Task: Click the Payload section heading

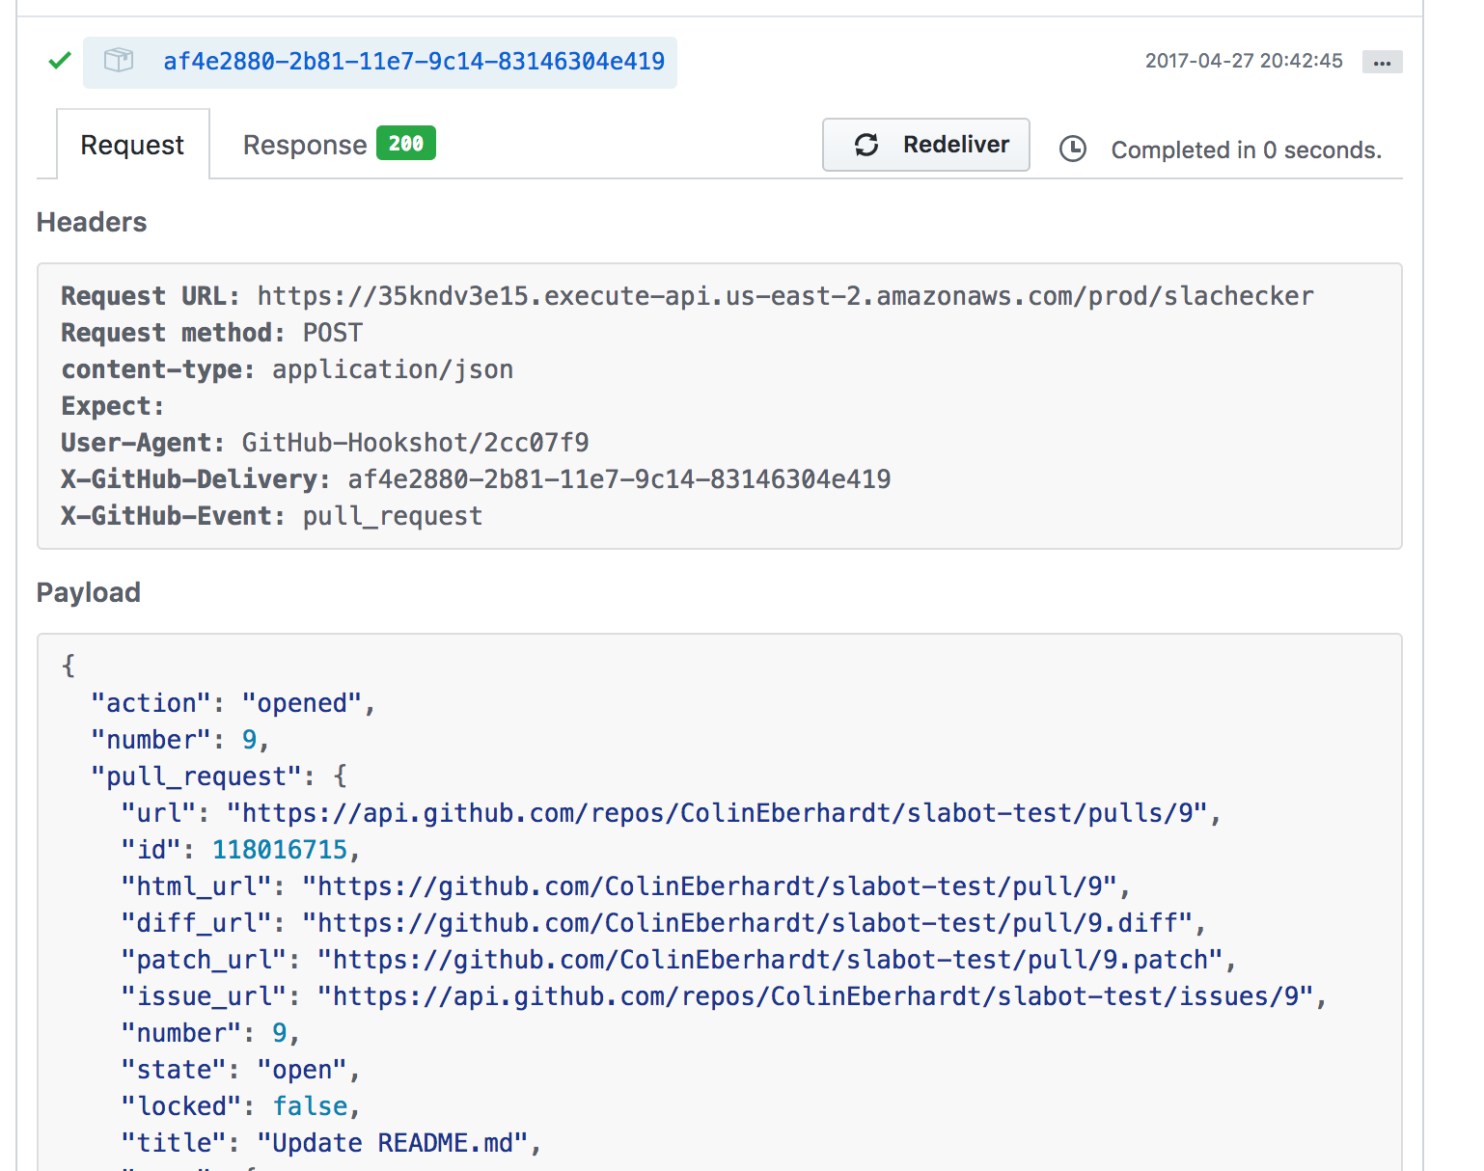Action: pos(89,592)
